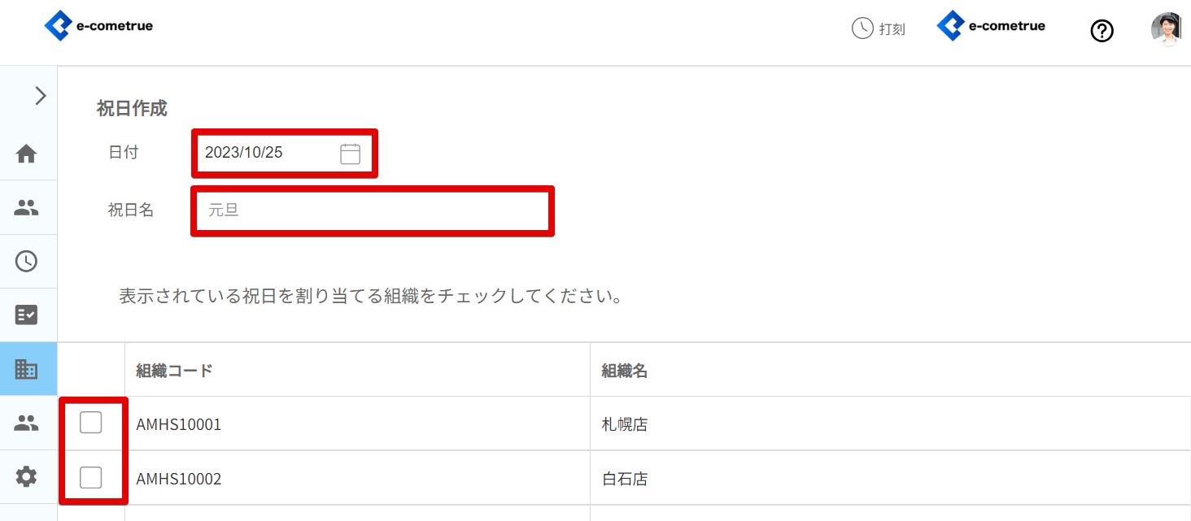Click the e-cometrue logo beside 打刻
The width and height of the screenshot is (1191, 521).
[x=991, y=27]
